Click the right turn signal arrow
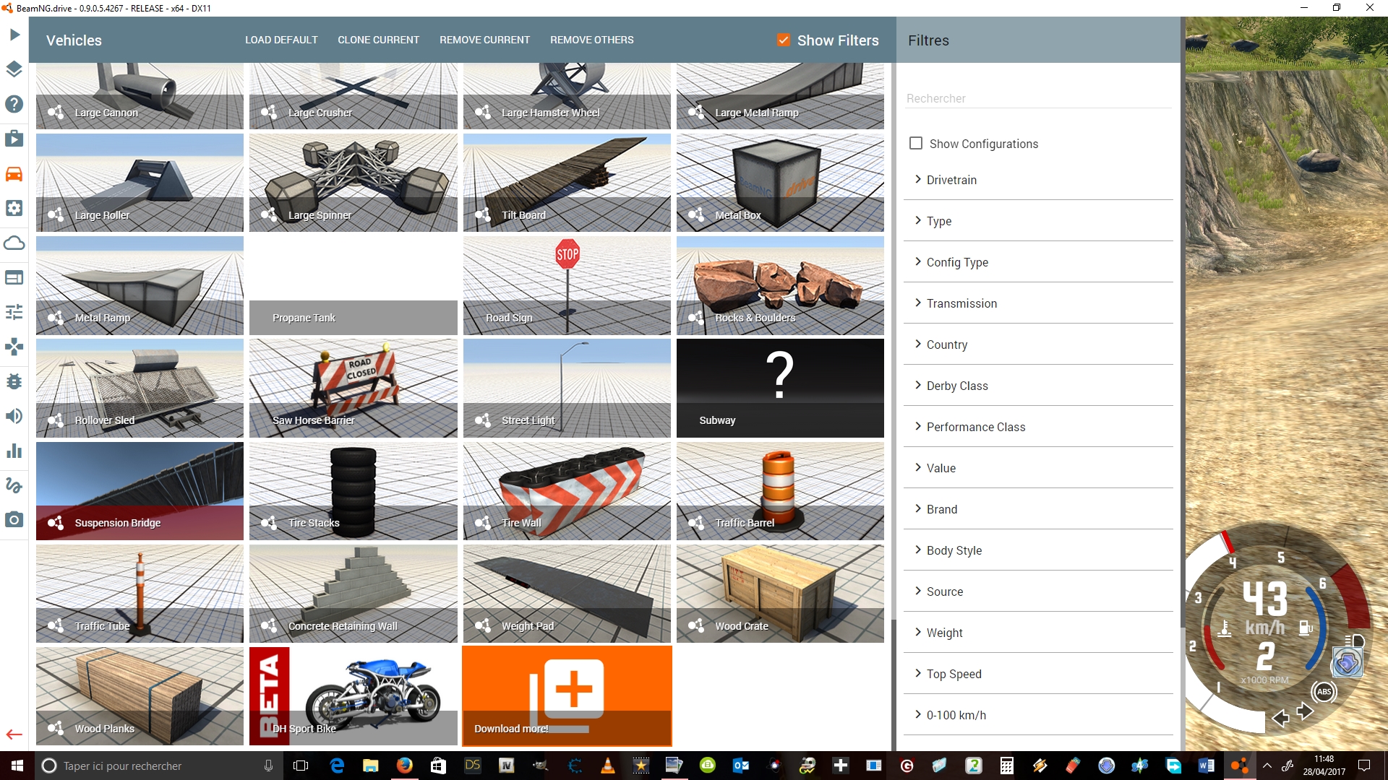The image size is (1388, 780). 1305,711
